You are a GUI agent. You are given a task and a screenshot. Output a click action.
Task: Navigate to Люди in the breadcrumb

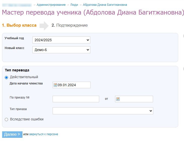[74, 5]
